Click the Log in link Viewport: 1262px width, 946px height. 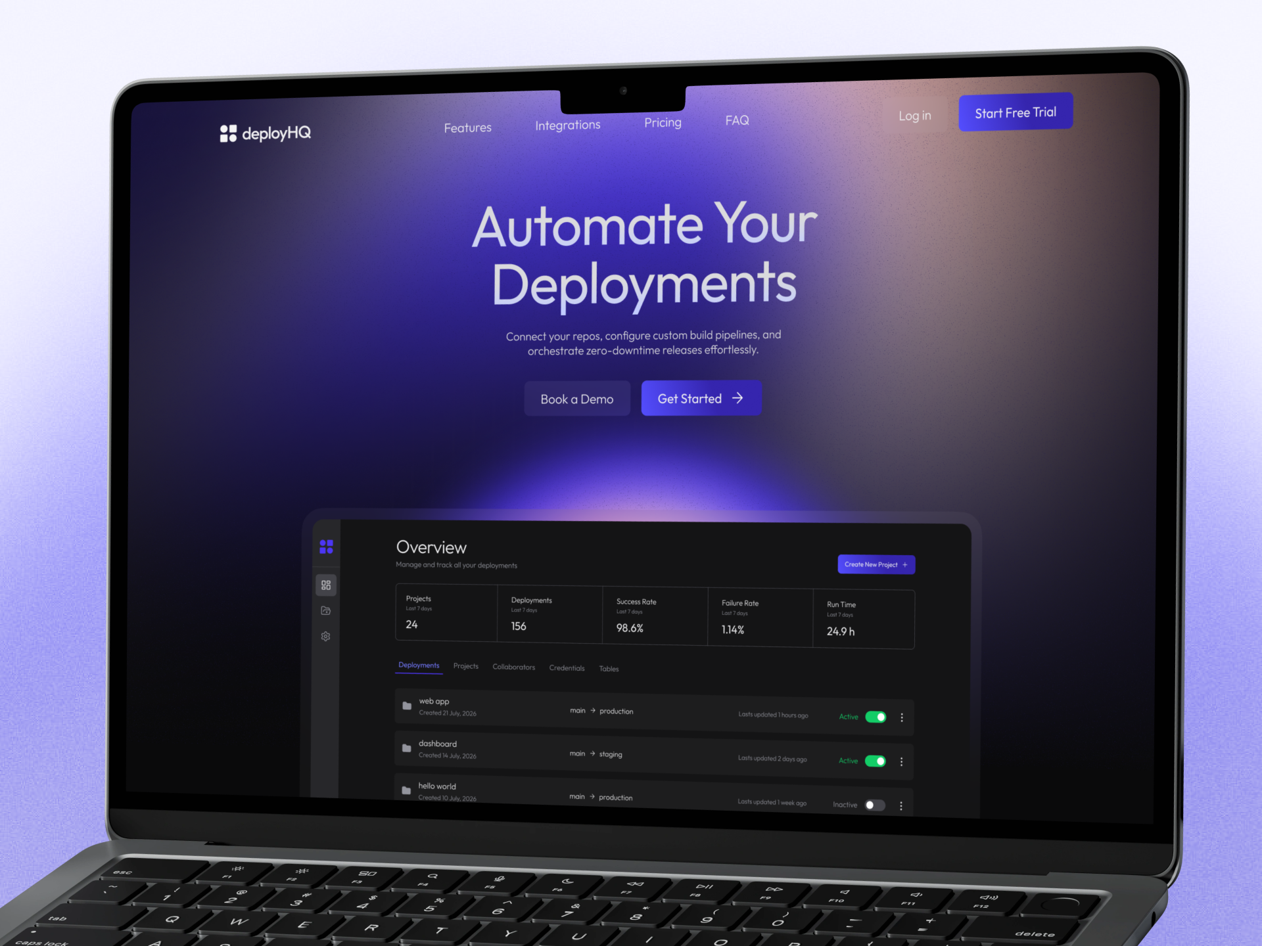[915, 116]
